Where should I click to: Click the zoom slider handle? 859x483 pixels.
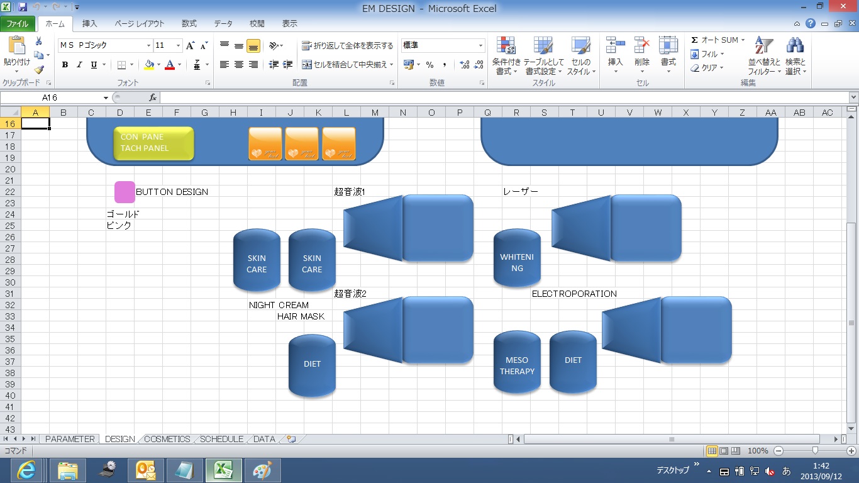click(x=815, y=451)
